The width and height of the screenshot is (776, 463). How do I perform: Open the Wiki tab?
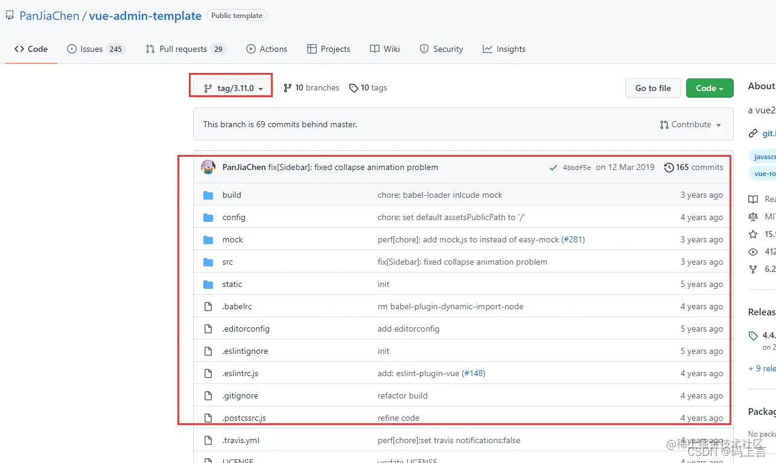385,49
